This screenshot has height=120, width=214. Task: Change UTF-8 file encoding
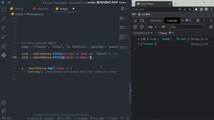60,118
